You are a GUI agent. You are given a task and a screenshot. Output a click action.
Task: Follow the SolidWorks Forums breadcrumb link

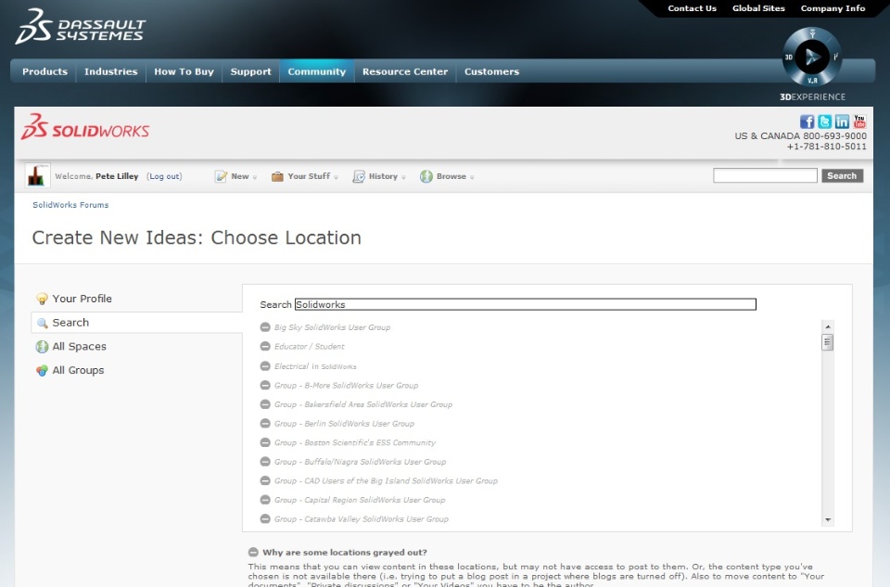point(70,205)
